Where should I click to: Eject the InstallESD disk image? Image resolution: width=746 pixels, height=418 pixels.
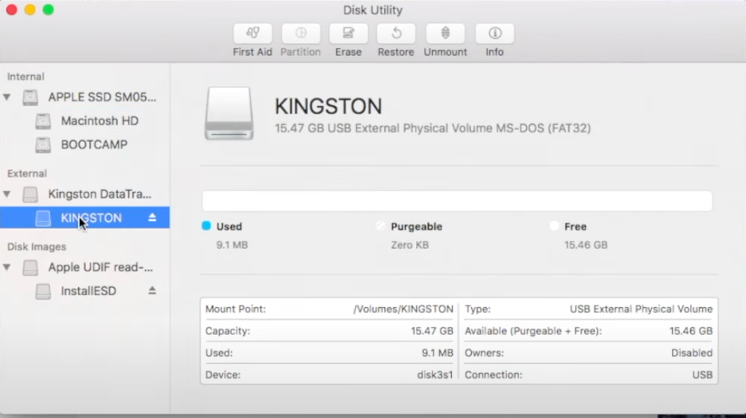coord(152,290)
